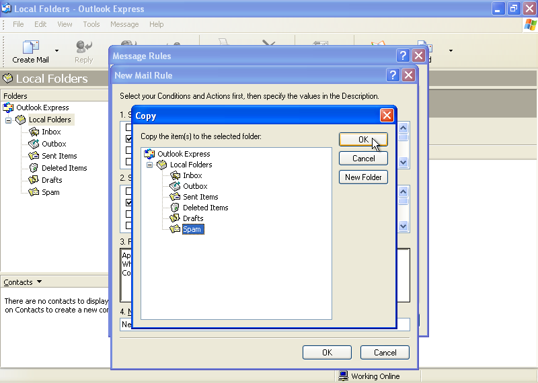538x383 pixels.
Task: Collapse Local Folders in main Folders pane
Action: coord(9,120)
